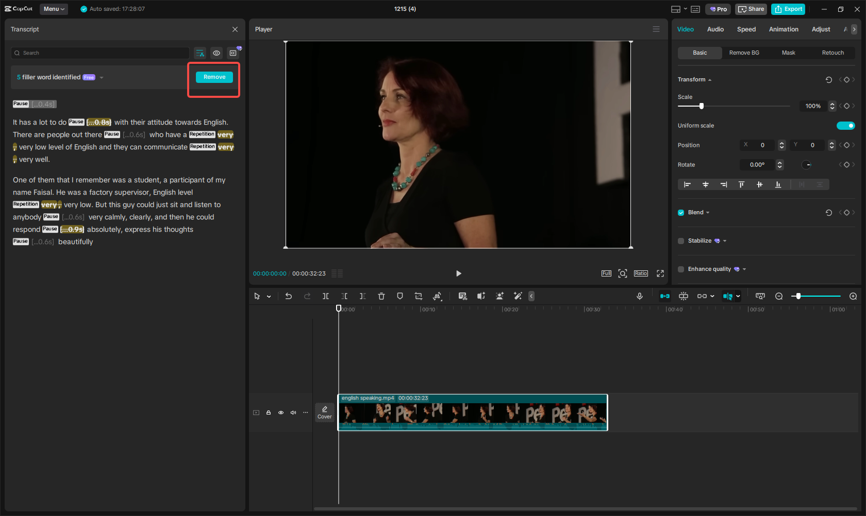Uncheck the Blend checkbox
Screen dimensions: 866x516
tap(680, 212)
